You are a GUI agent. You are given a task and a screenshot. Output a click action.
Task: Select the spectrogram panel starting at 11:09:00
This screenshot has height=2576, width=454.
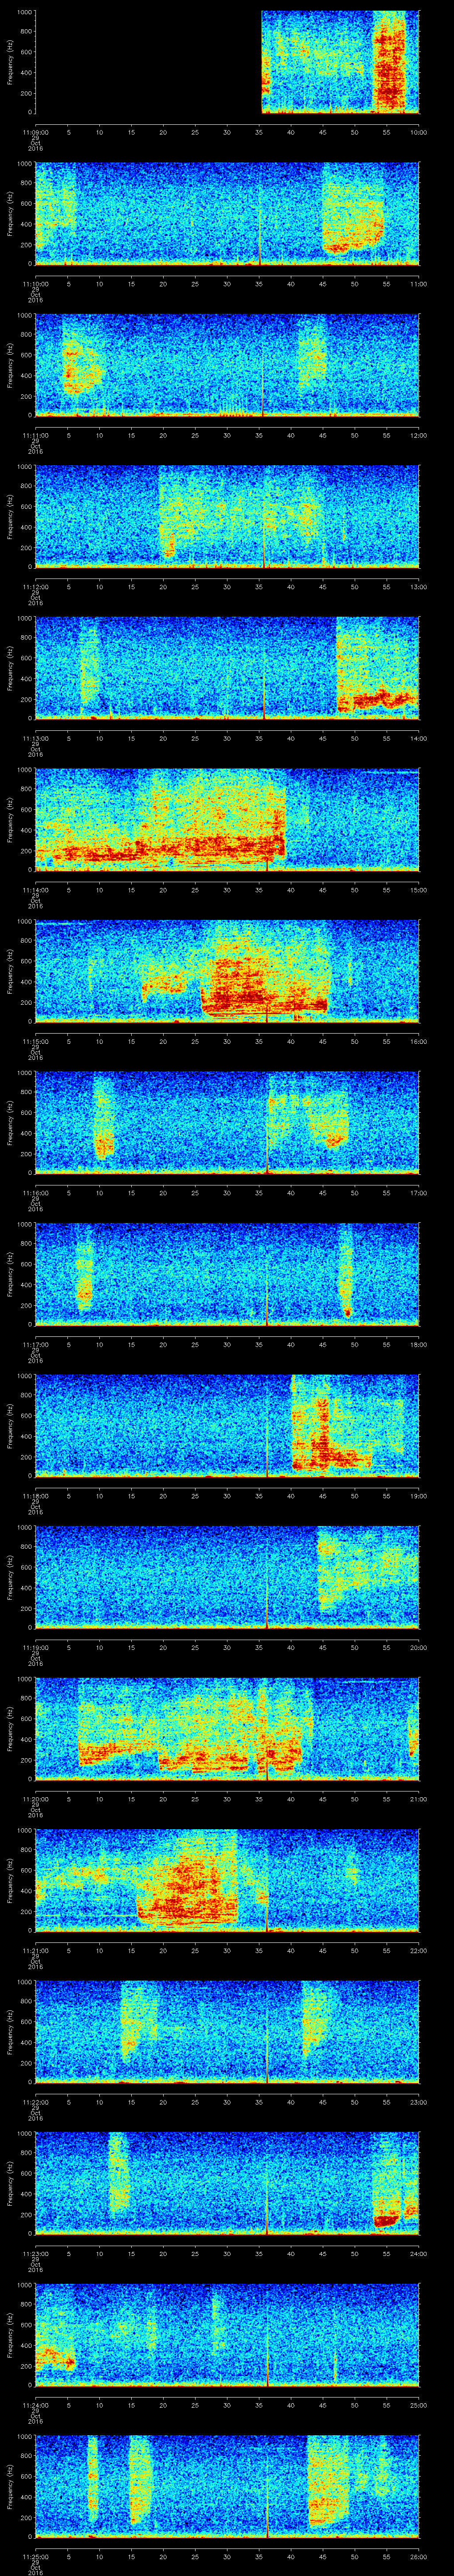point(227,62)
